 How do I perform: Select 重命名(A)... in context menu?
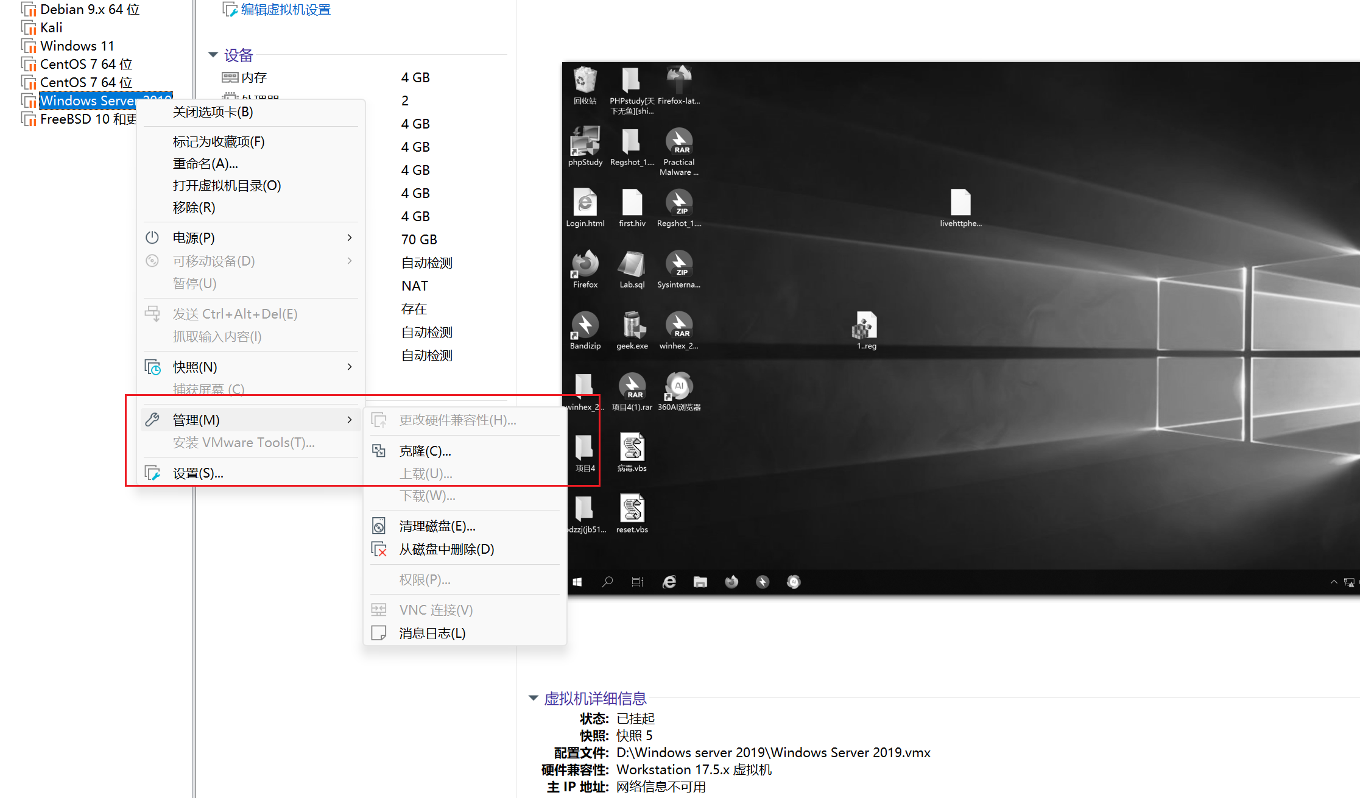coord(205,164)
